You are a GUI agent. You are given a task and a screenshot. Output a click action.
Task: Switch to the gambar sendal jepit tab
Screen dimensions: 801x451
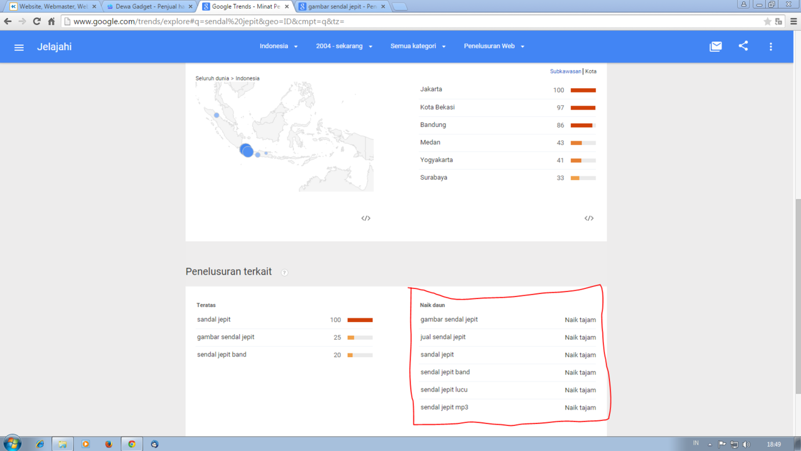coord(342,6)
